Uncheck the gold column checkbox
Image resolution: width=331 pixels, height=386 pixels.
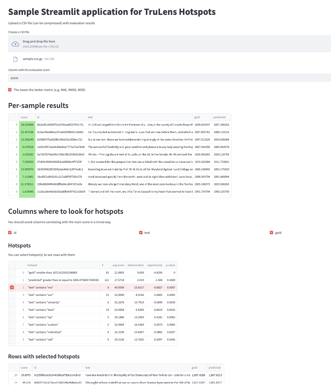pos(271,233)
